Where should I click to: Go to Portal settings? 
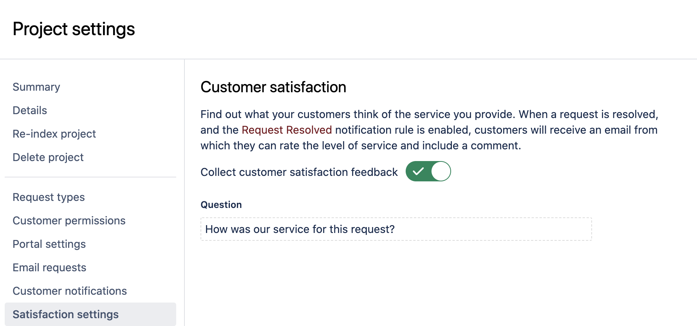click(49, 244)
